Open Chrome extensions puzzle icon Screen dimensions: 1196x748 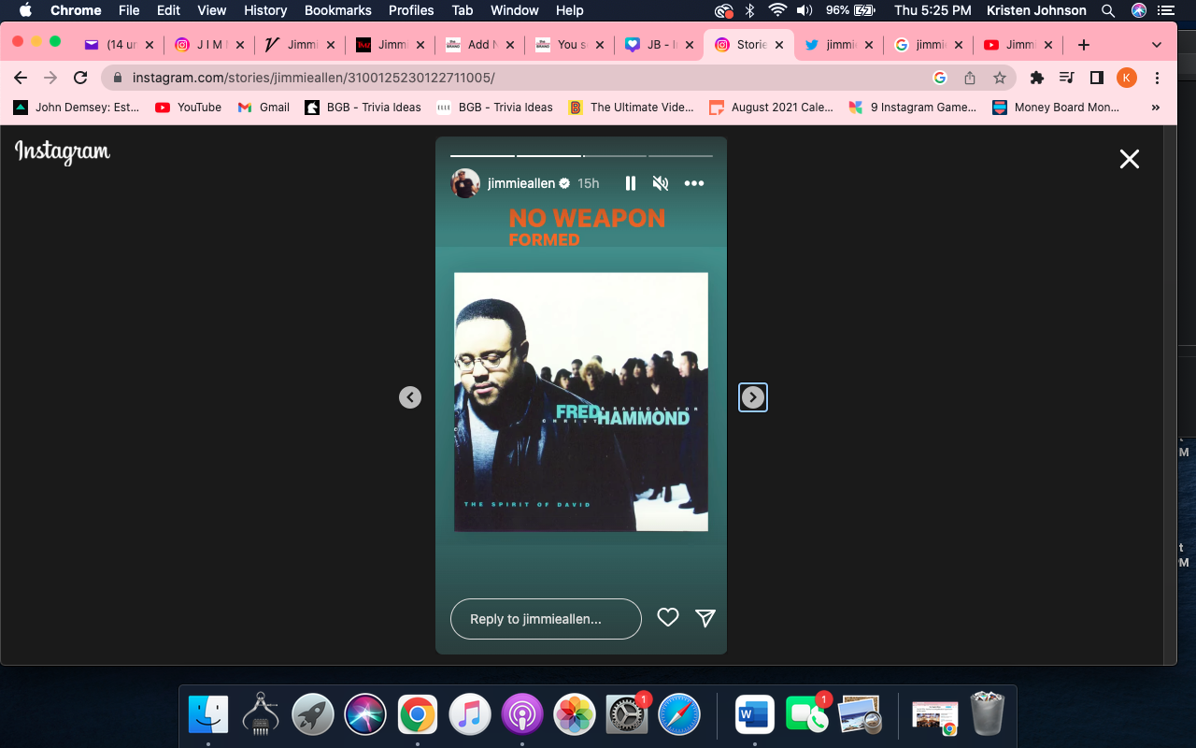[1036, 78]
